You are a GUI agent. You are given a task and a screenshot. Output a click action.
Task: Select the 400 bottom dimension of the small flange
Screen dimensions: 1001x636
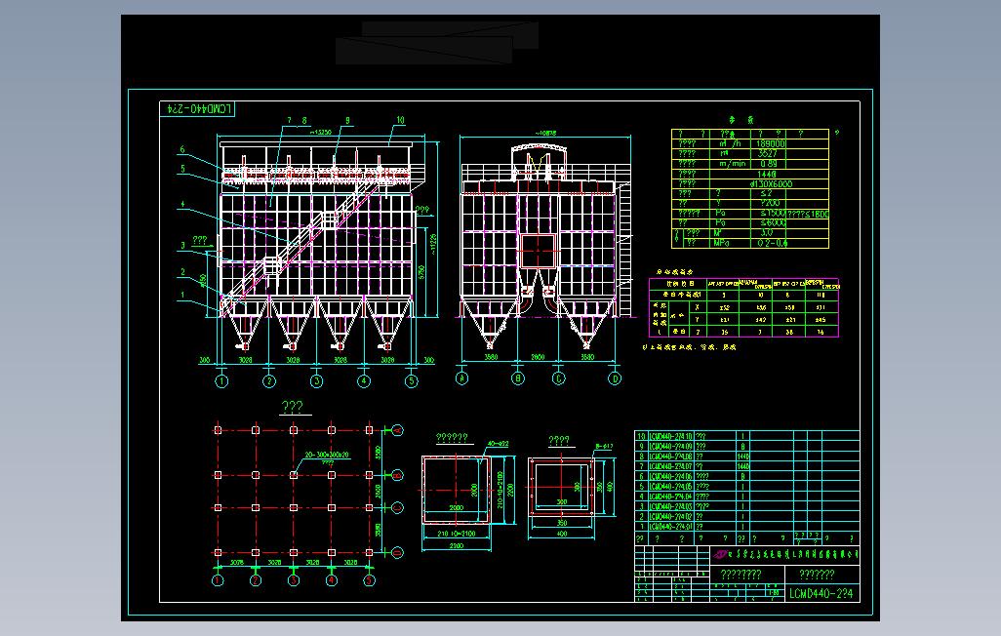[561, 534]
